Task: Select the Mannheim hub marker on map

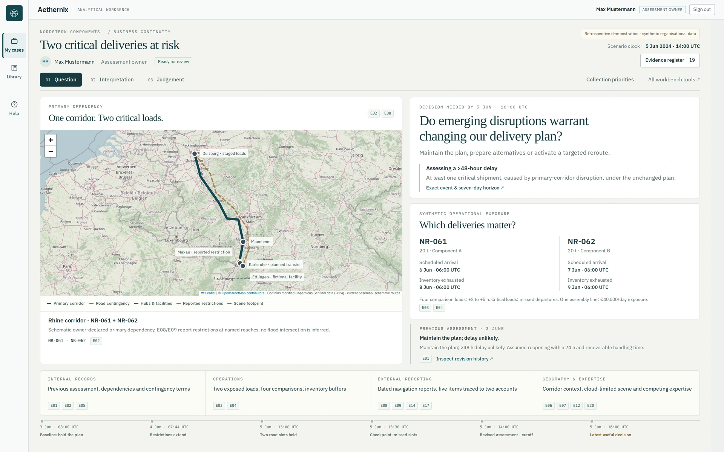Action: [x=243, y=242]
